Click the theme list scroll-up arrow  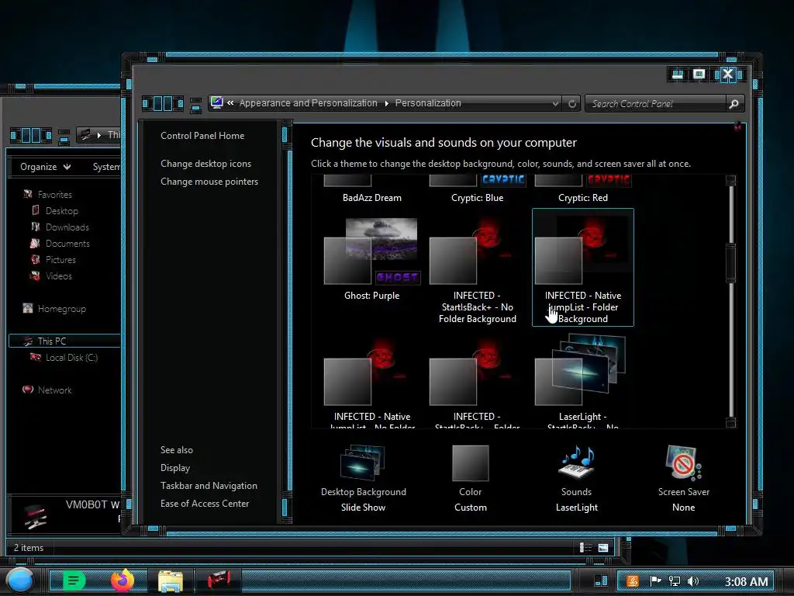pos(730,180)
